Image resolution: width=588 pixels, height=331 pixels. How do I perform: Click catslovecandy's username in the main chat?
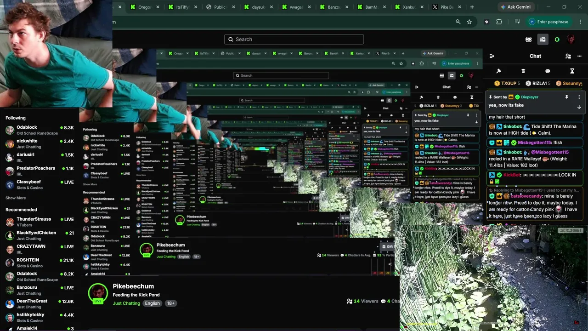coord(526,196)
